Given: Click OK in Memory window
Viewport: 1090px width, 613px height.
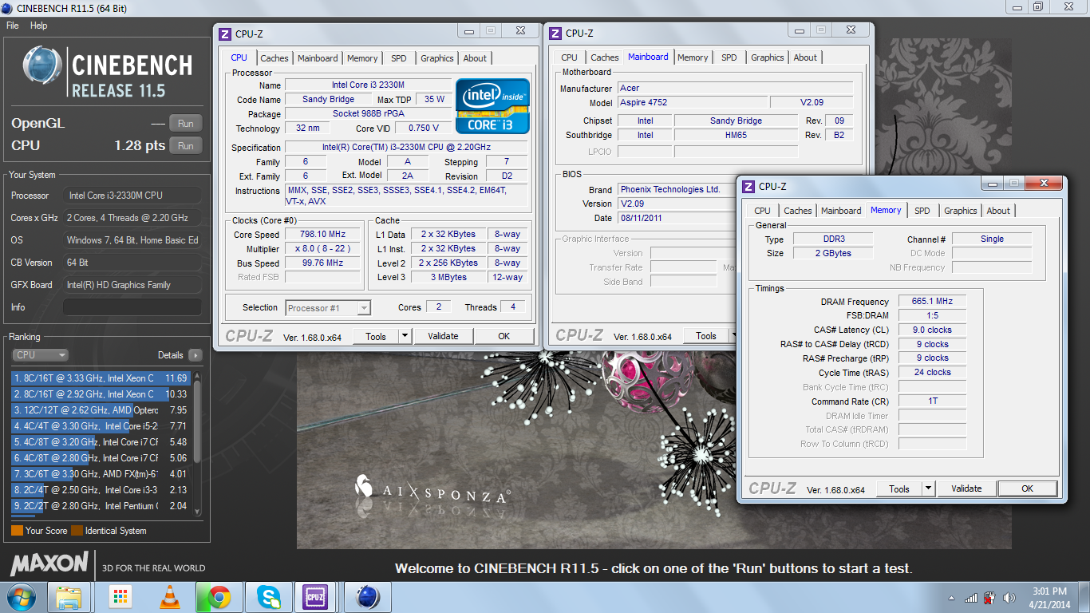Looking at the screenshot, I should coord(1027,489).
